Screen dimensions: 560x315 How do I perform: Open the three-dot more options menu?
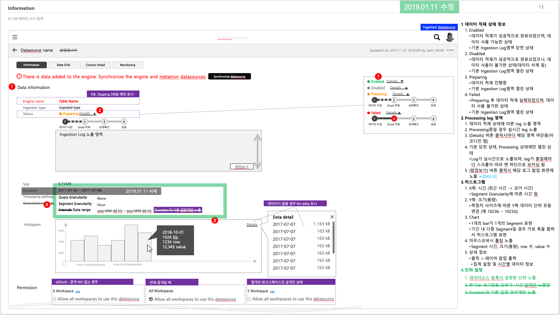click(450, 50)
